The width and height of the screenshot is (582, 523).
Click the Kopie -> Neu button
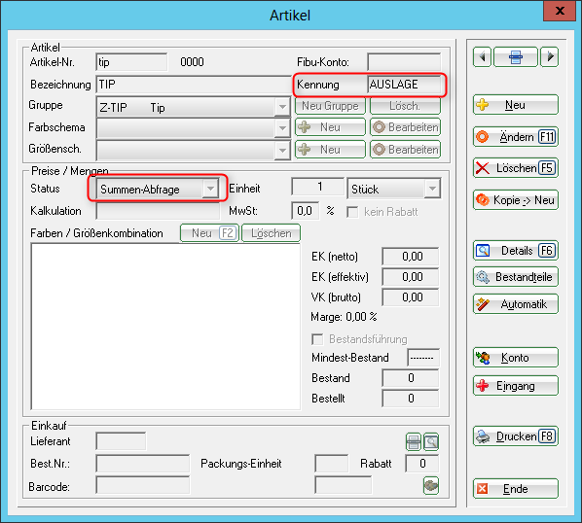pos(516,200)
